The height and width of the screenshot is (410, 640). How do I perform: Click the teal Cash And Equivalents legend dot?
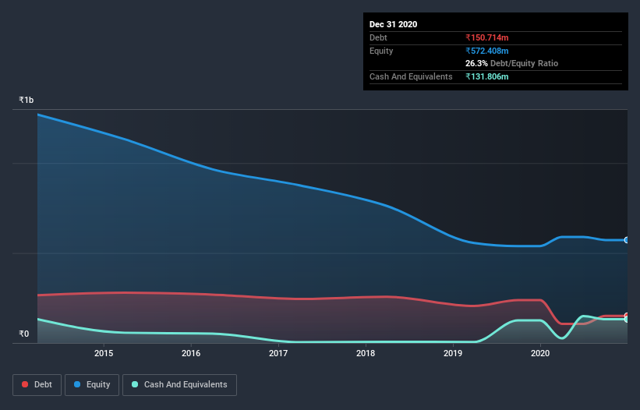(135, 384)
